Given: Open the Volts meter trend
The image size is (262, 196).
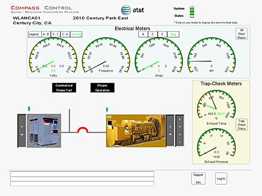Looking at the screenshot, I should (x=53, y=55).
